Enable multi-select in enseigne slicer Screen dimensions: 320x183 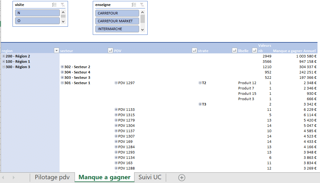pos(134,5)
